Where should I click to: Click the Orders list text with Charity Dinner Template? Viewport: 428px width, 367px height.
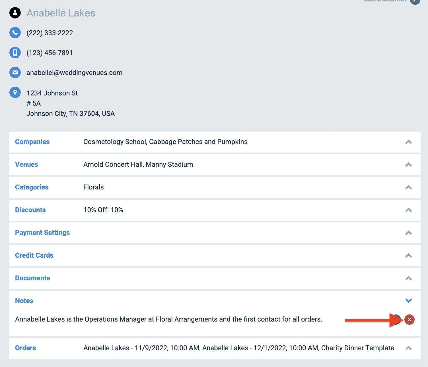(239, 348)
